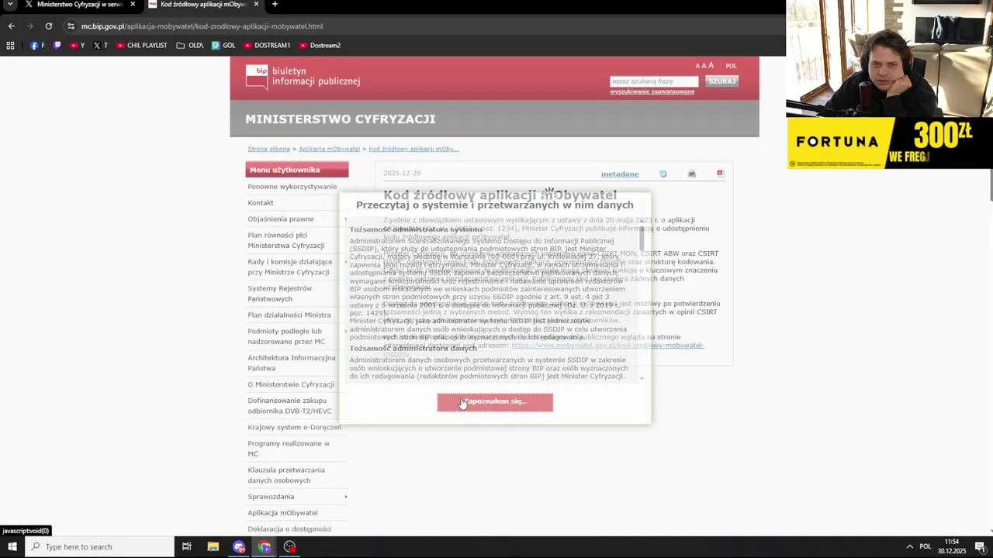Go to Strona główna breadcrumb

click(268, 149)
